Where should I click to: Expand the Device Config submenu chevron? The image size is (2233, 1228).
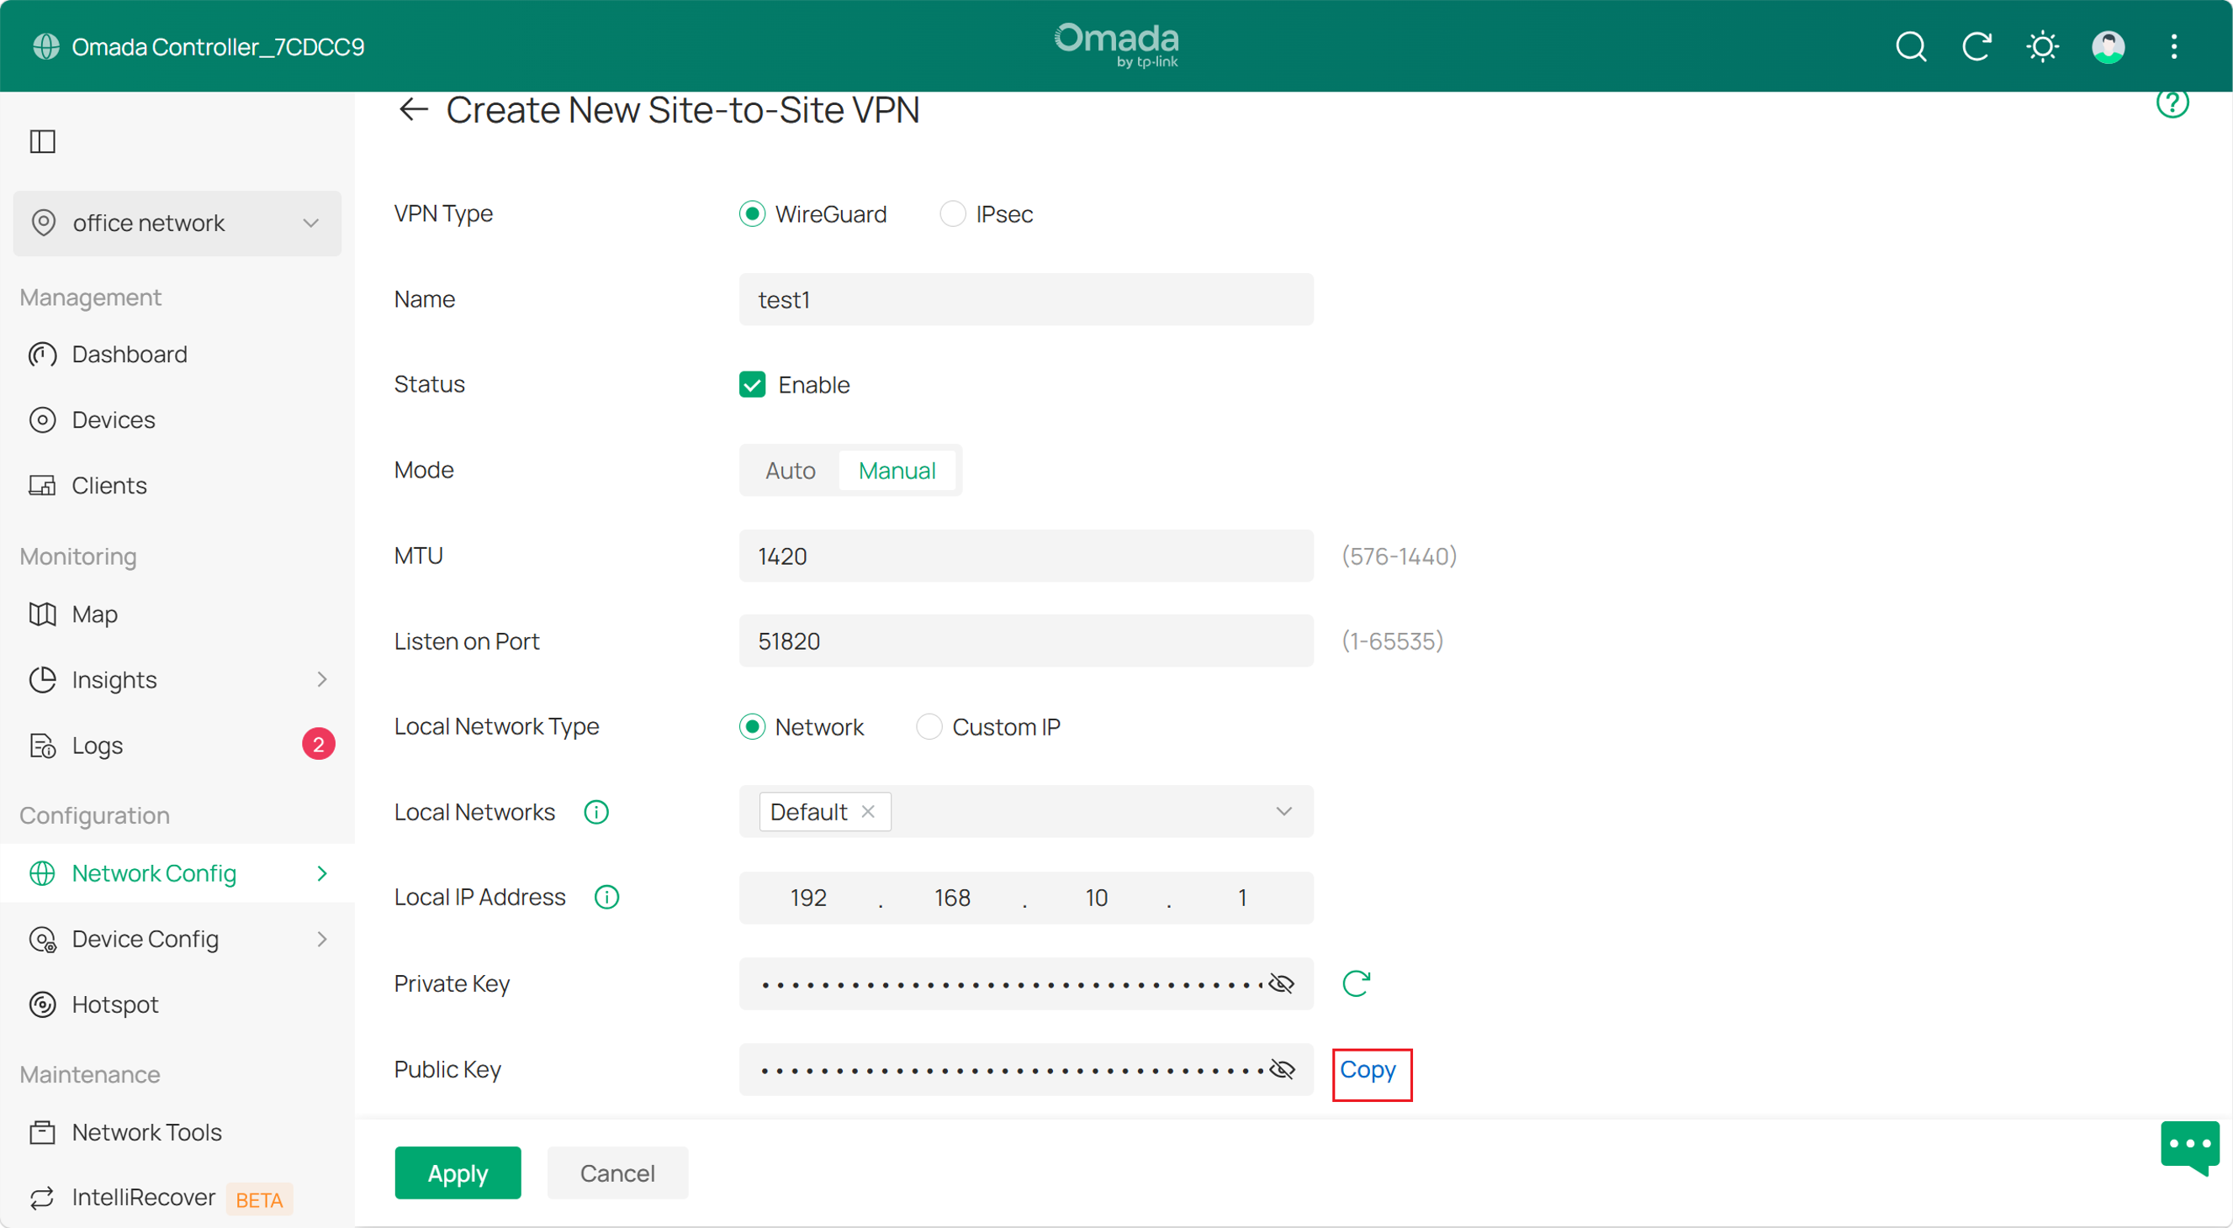coord(321,940)
